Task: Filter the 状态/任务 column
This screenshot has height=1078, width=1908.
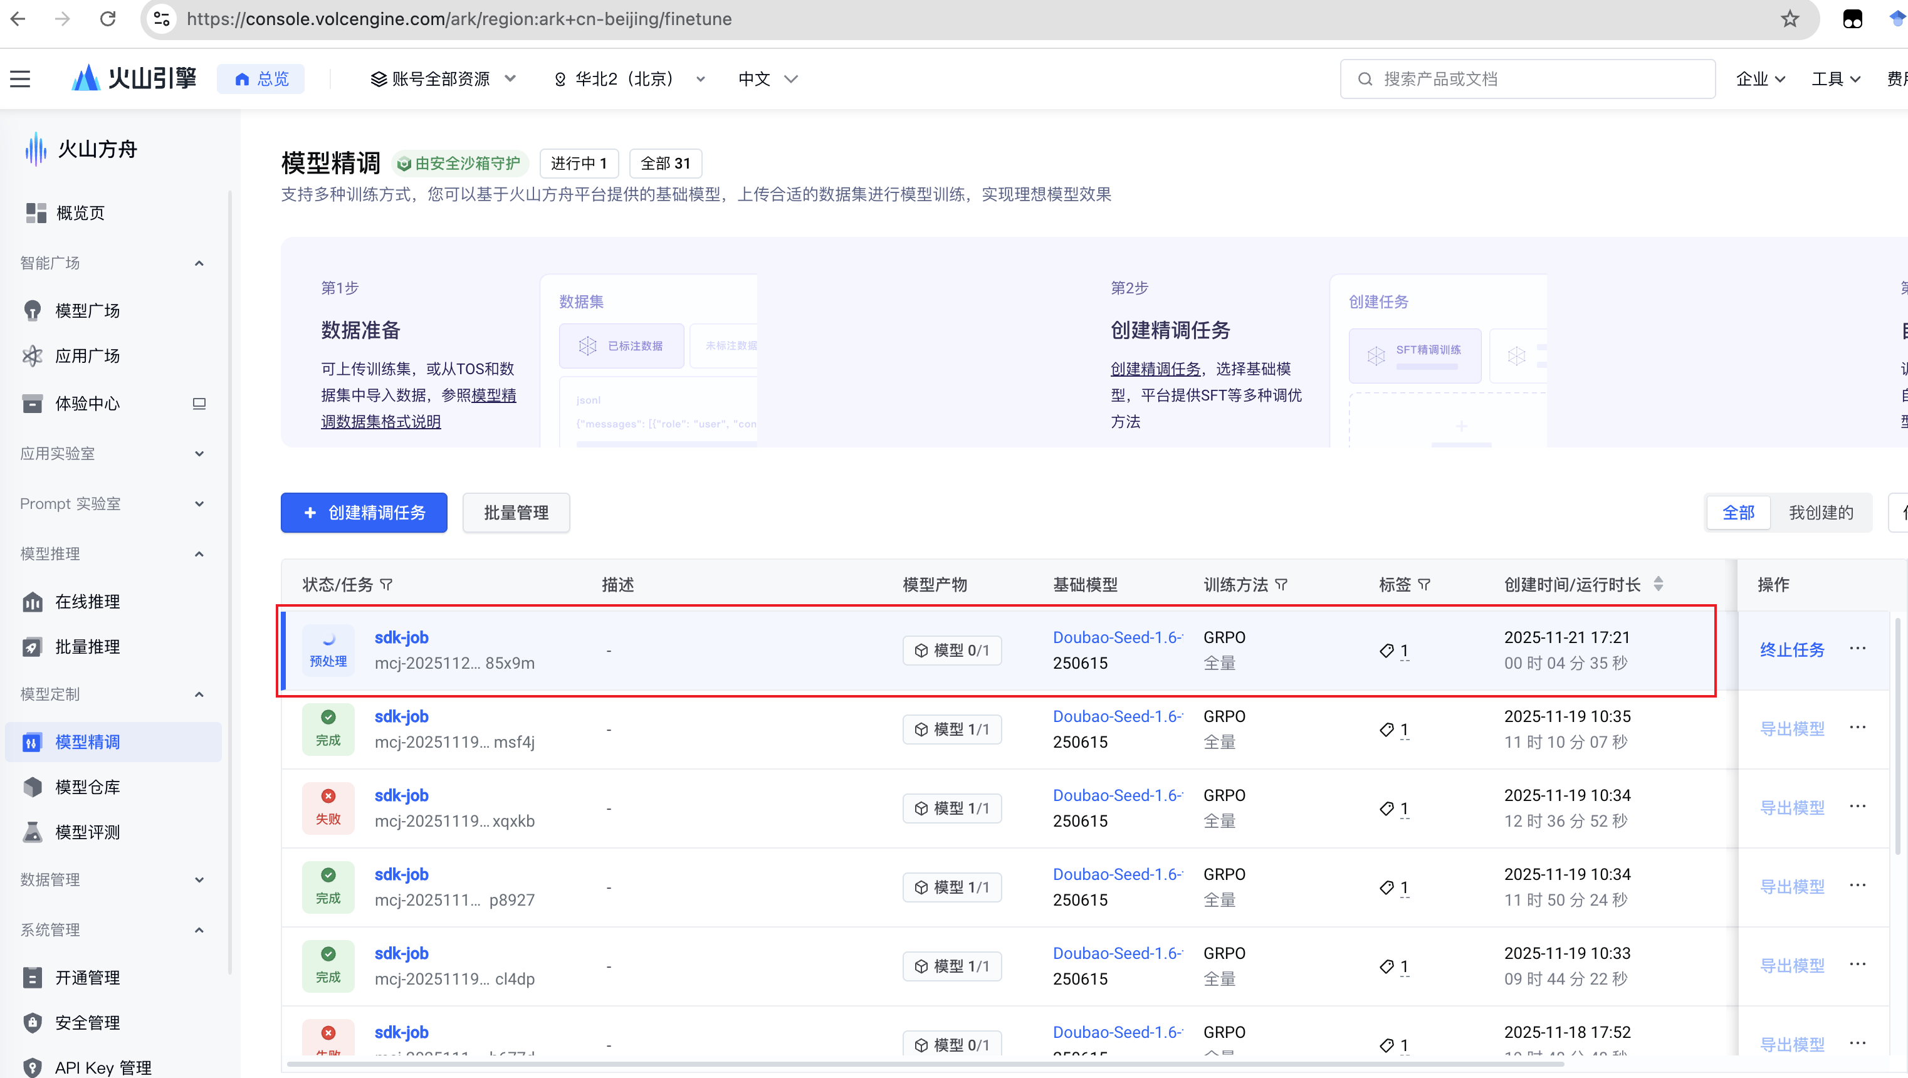Action: [x=386, y=585]
